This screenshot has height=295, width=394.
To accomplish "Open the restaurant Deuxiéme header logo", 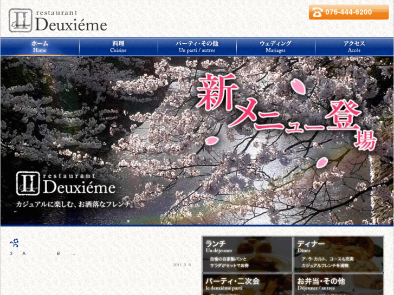I will click(58, 21).
